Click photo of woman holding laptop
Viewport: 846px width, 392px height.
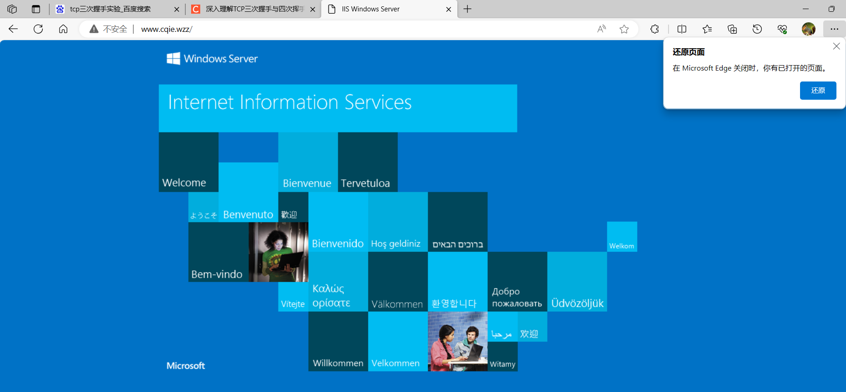(279, 252)
